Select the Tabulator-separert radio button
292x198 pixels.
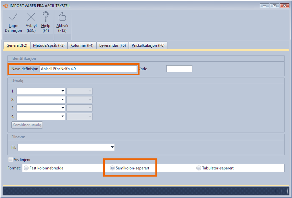click(x=199, y=168)
